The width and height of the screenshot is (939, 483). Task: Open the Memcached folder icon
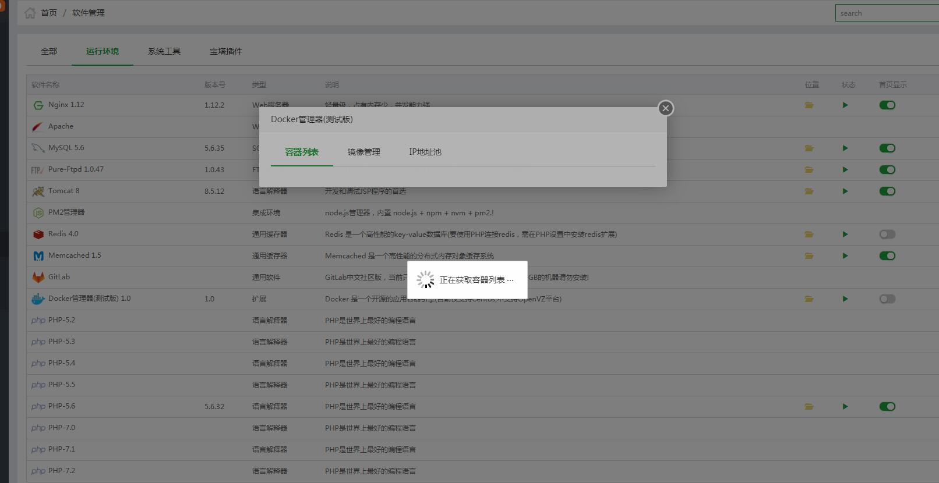pyautogui.click(x=809, y=256)
